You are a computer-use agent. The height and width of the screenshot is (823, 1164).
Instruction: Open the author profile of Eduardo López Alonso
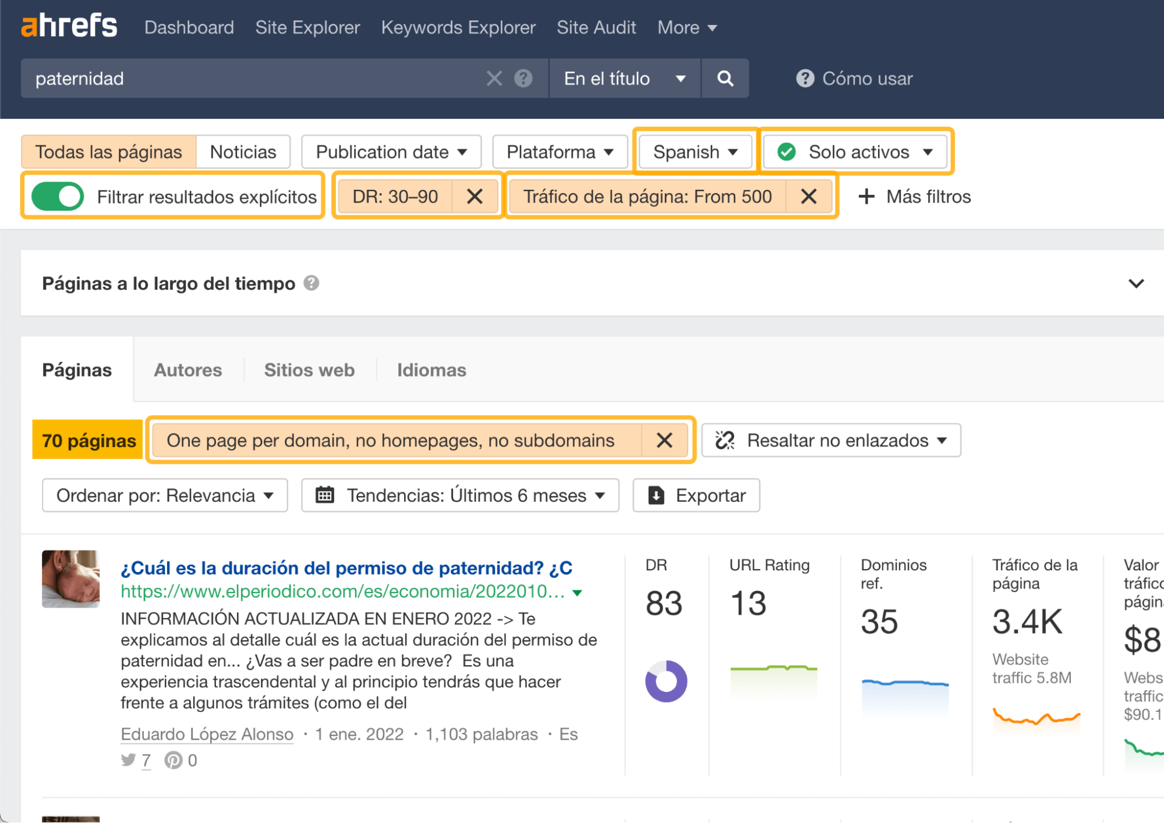206,734
